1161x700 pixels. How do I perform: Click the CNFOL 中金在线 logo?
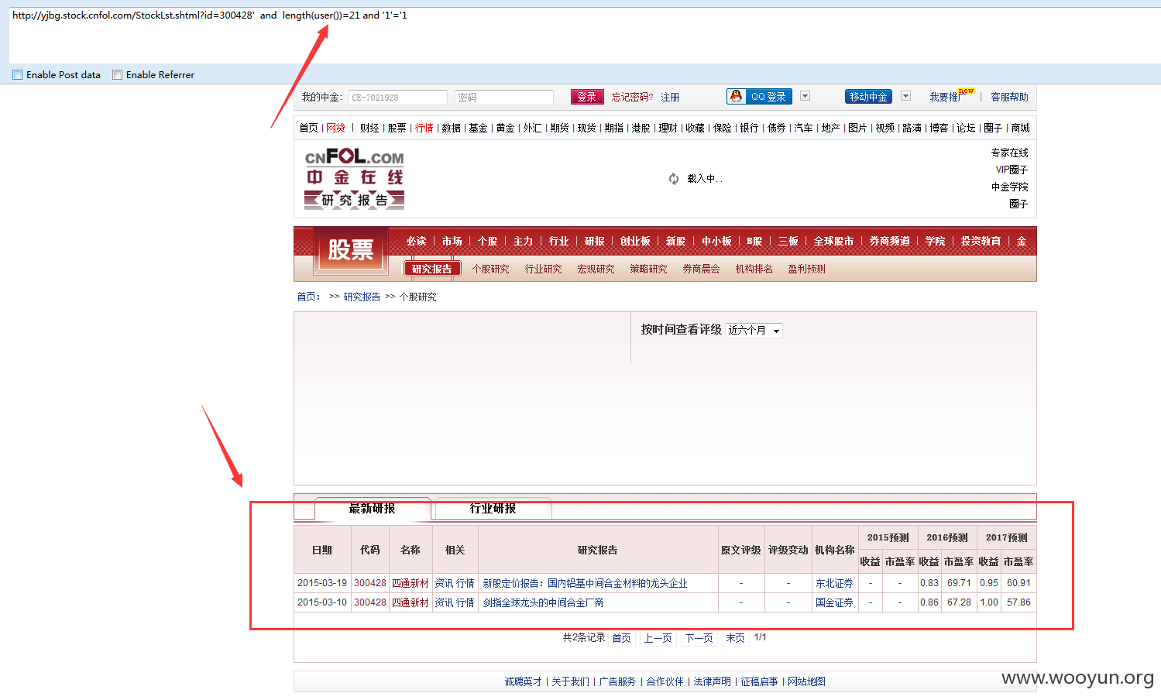click(354, 179)
